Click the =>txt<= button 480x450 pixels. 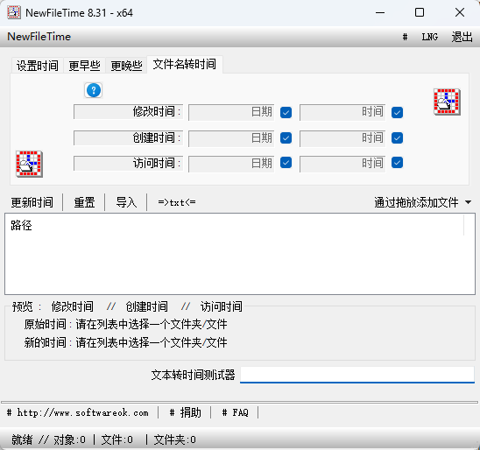(177, 202)
